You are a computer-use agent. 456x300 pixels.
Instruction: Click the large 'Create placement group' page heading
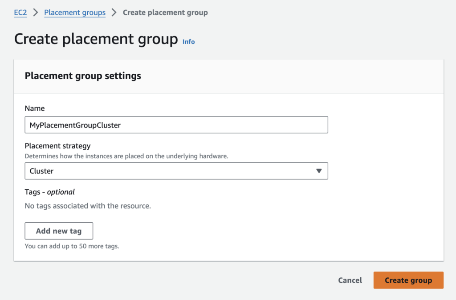(96, 39)
